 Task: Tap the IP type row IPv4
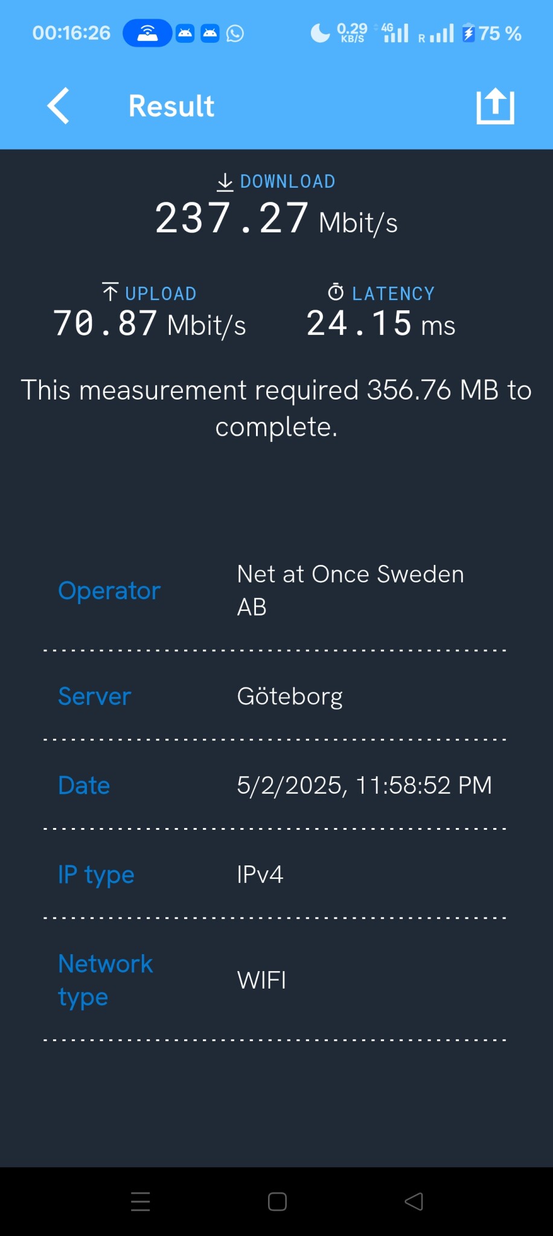click(x=276, y=874)
